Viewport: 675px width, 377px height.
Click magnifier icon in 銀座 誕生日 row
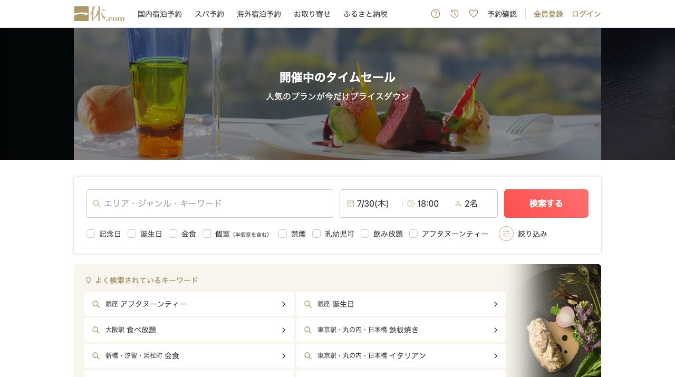(308, 304)
